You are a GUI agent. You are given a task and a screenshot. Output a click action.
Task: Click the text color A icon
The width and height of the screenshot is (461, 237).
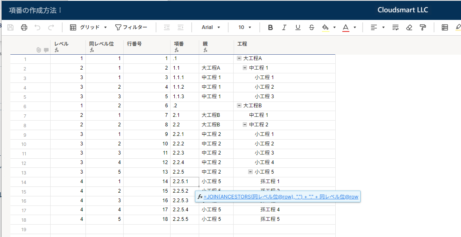[346, 28]
